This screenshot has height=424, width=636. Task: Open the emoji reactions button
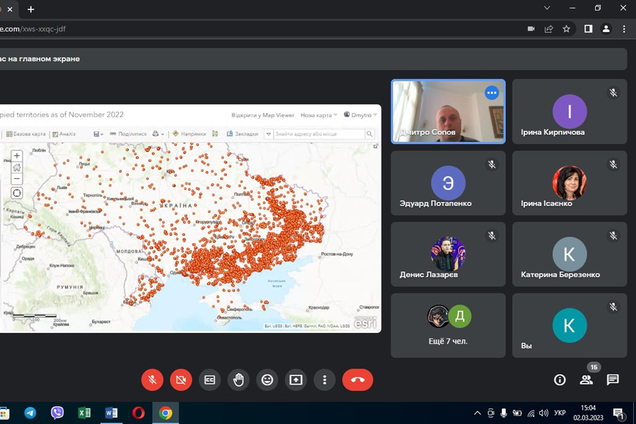click(x=267, y=380)
